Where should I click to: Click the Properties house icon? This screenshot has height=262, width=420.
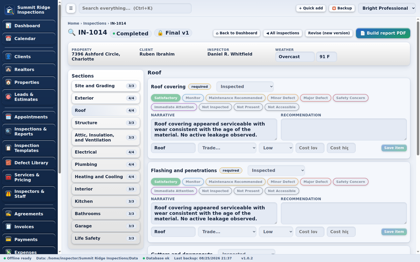(x=8, y=82)
